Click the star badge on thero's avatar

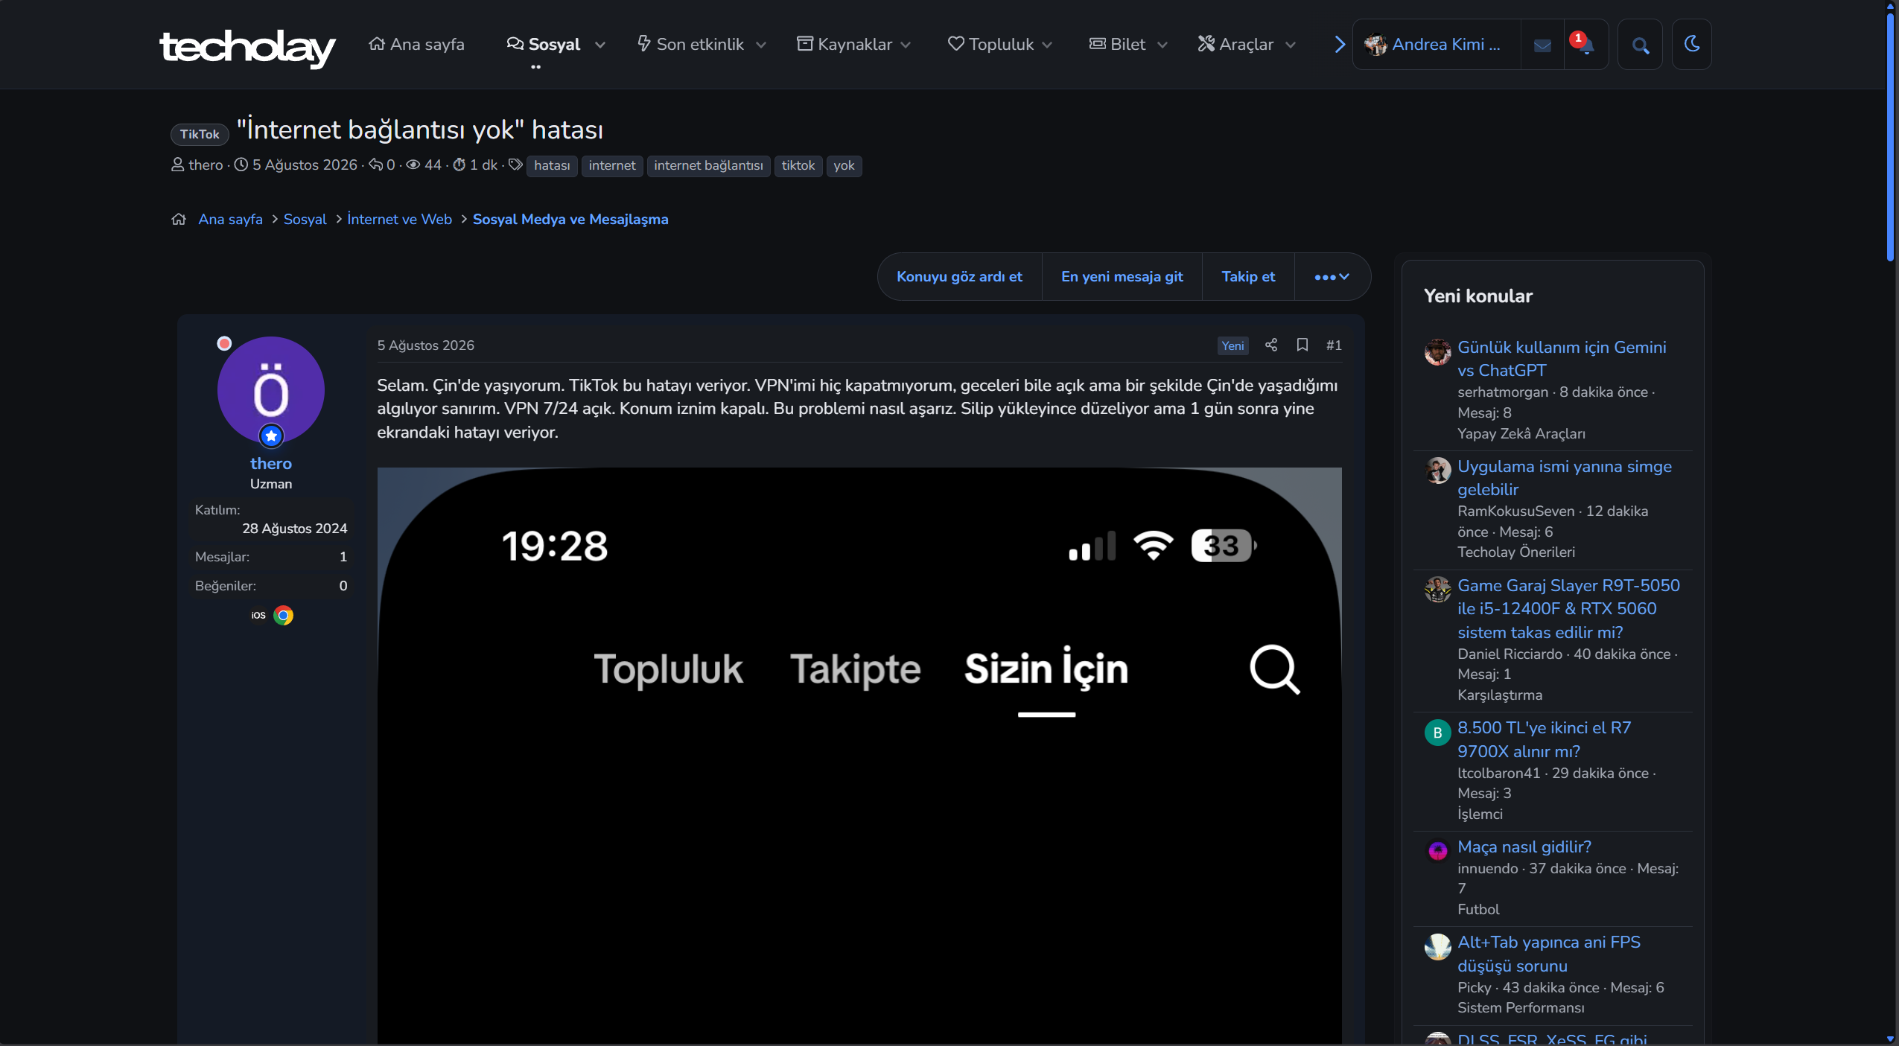point(271,436)
